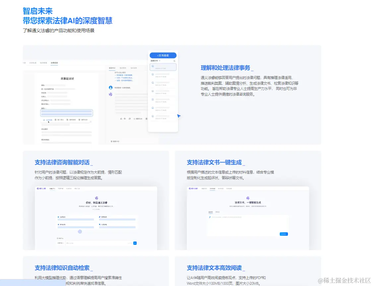
Task: Click the purple Tongyi bot avatar in chat
Action: pos(111,94)
